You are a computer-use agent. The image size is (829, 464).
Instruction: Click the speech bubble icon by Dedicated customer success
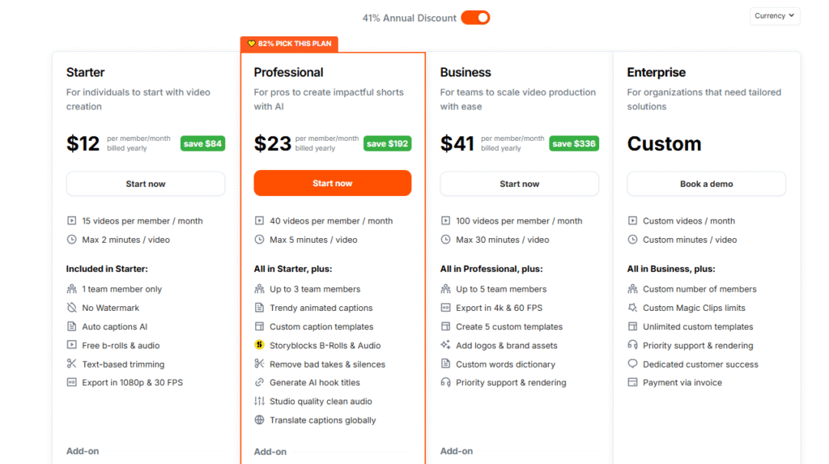(x=632, y=364)
